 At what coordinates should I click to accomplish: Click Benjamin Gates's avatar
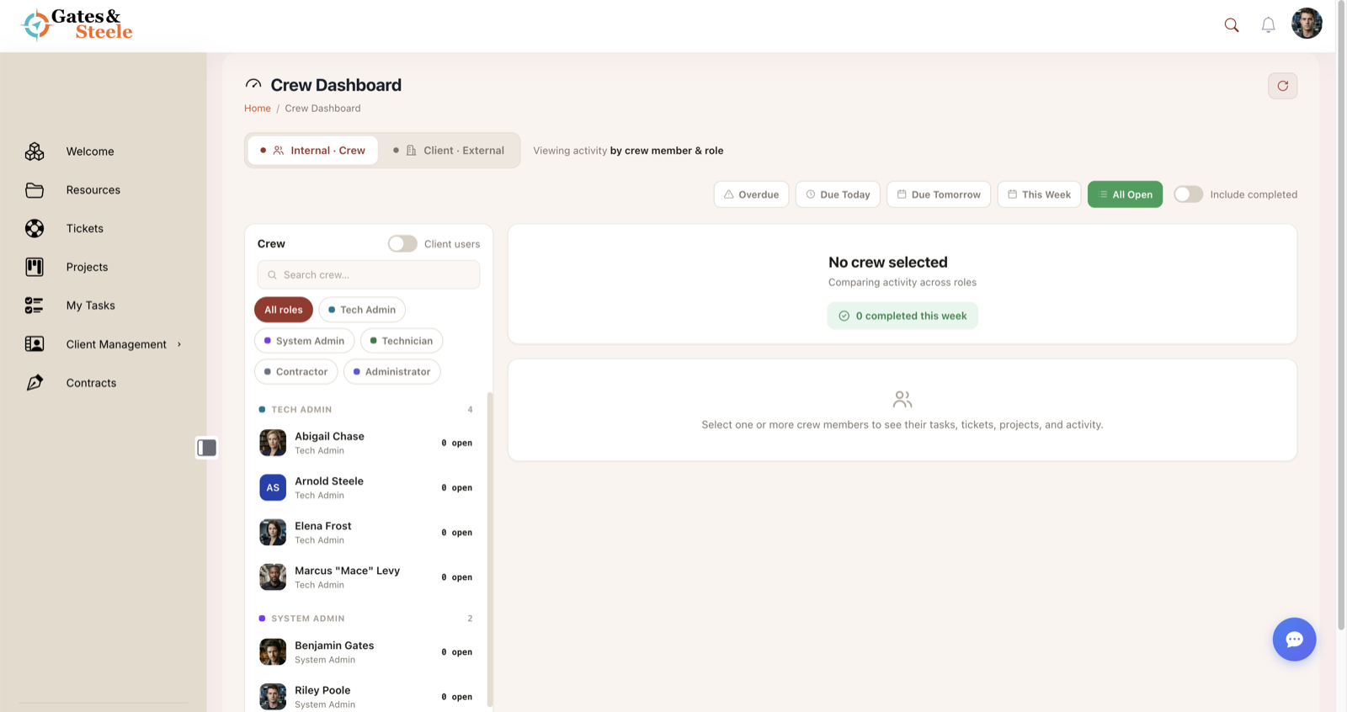pos(273,652)
